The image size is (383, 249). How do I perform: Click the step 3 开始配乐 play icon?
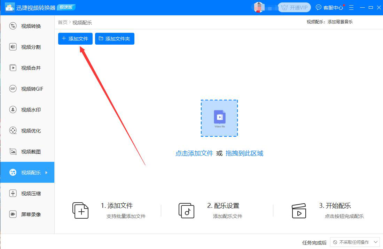(299, 211)
